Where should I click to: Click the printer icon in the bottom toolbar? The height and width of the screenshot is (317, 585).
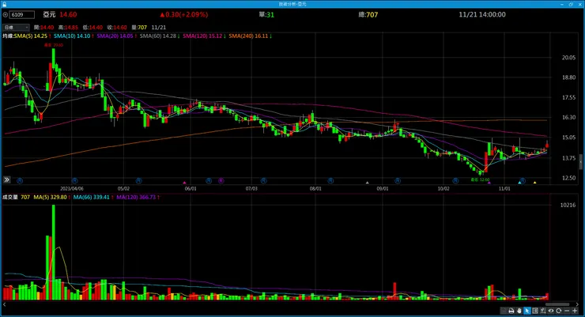click(511, 311)
